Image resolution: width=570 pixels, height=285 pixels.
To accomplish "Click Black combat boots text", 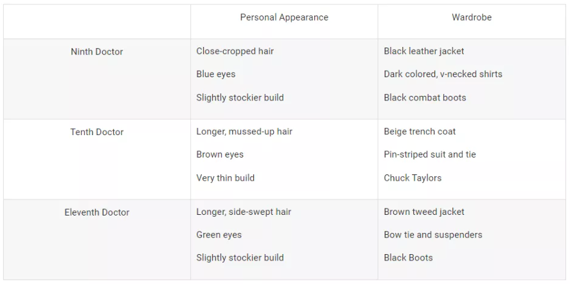I will pyautogui.click(x=425, y=98).
